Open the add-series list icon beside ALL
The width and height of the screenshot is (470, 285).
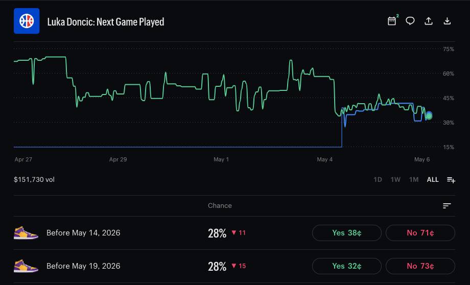[x=451, y=179]
